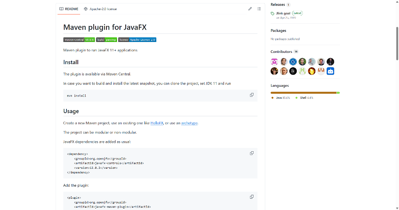Click the build passing badge
Image resolution: width=399 pixels, height=210 pixels.
coord(107,40)
